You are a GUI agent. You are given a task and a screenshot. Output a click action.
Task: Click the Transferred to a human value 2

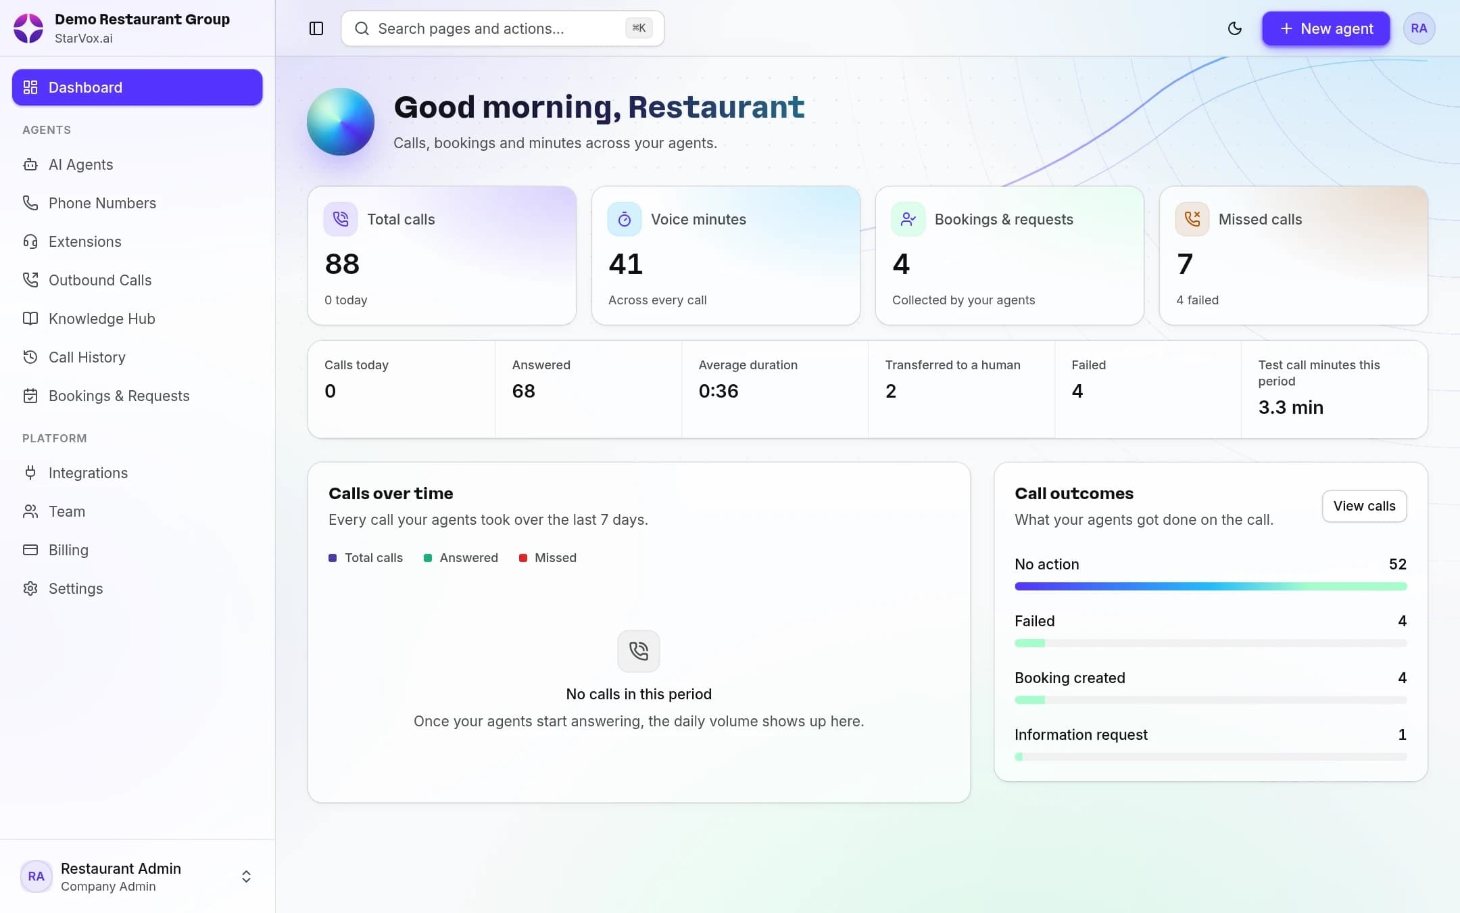tap(891, 391)
